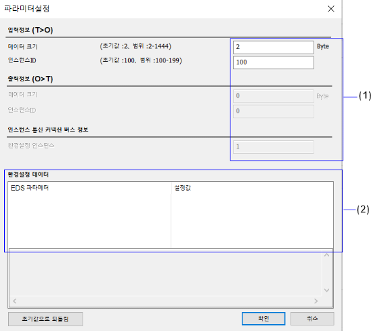Click the configuration instance field showing 1

tap(274, 147)
